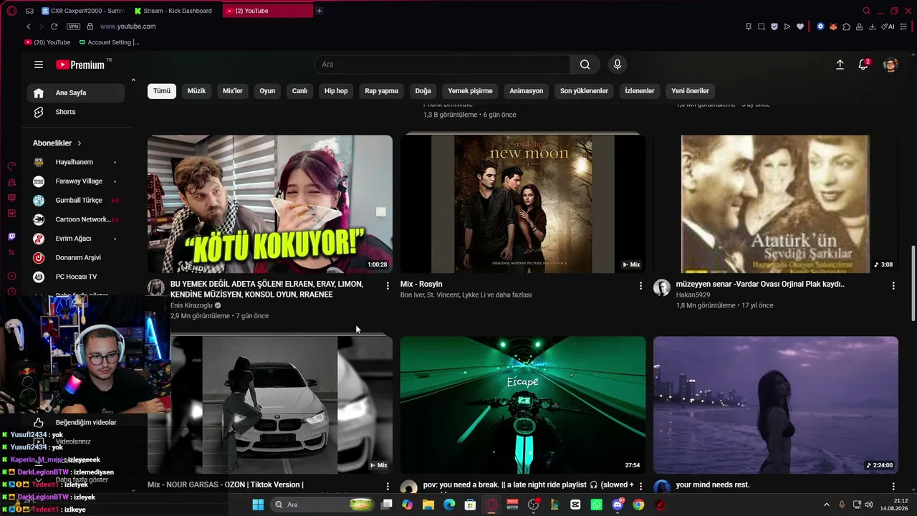Image resolution: width=917 pixels, height=516 pixels.
Task: Open Opera sidebar player icon
Action: pyautogui.click(x=11, y=276)
